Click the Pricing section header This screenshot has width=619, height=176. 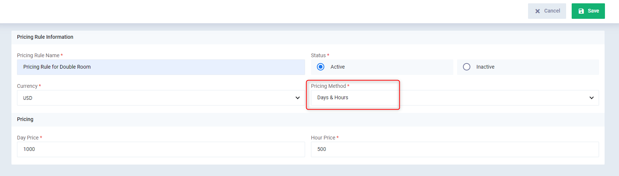[x=25, y=119]
